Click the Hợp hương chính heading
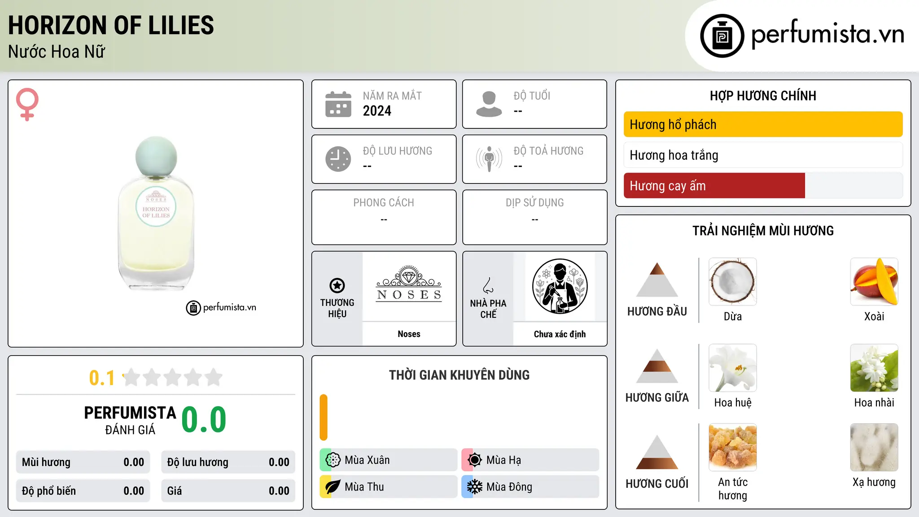Screen dimensions: 919x517 [763, 96]
